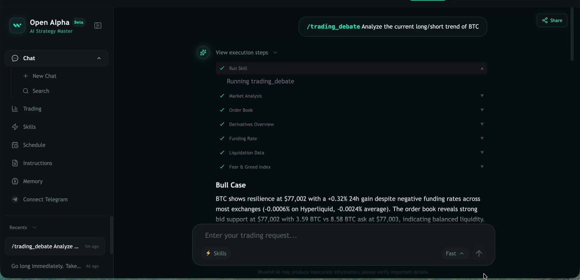Click the send arrow button
The image size is (580, 280).
[479, 253]
